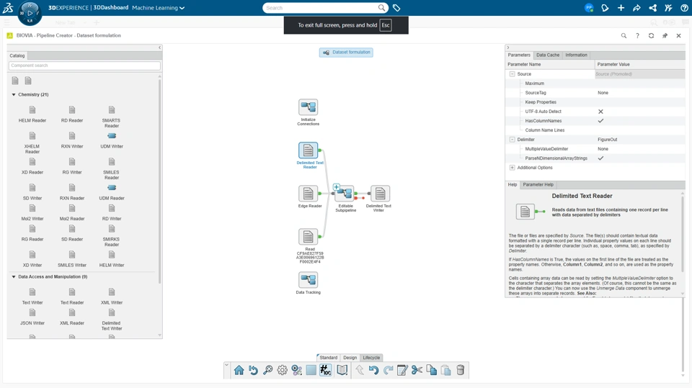Collapse the right parameters panel arrow

pyautogui.click(x=508, y=48)
